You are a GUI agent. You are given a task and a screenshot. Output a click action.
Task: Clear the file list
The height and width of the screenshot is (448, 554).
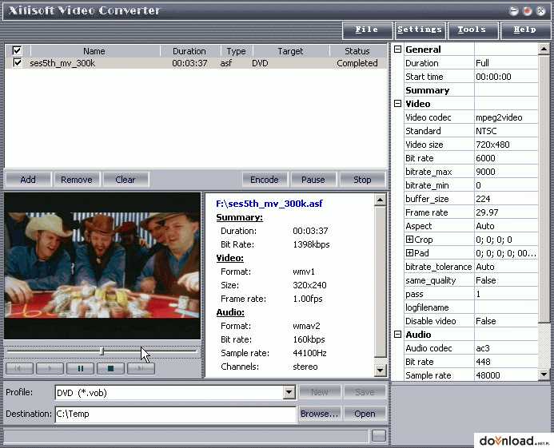(126, 180)
